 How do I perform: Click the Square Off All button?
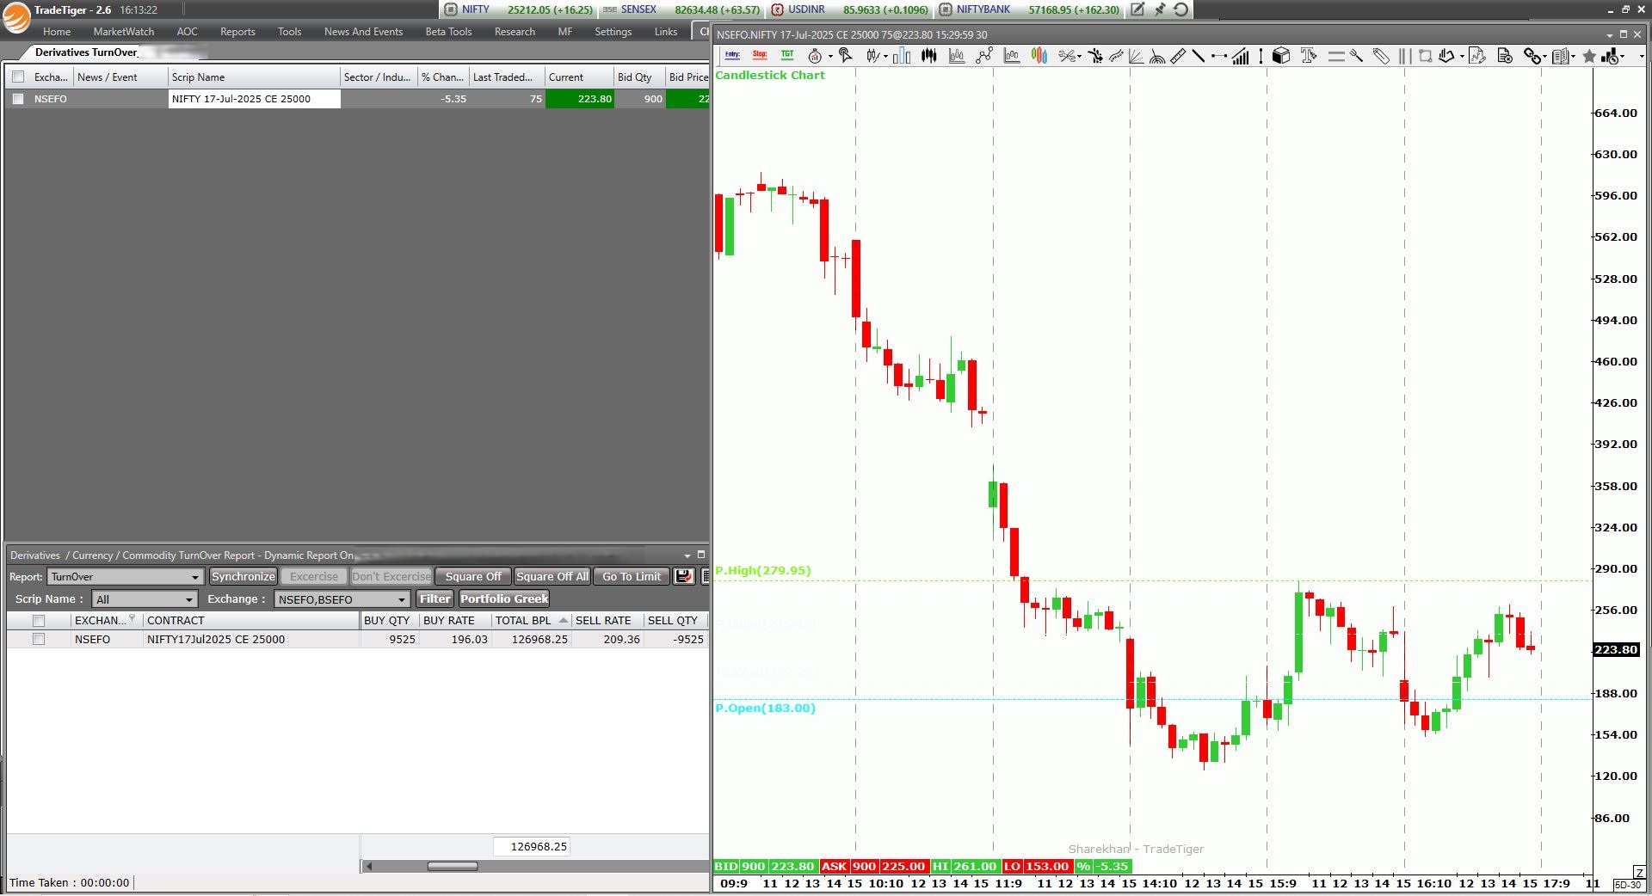pos(552,576)
